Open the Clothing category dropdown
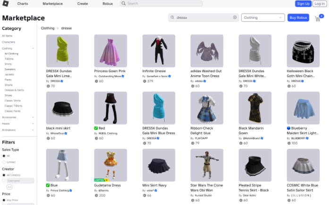Screen dimensions: 329x205 pyautogui.click(x=263, y=17)
